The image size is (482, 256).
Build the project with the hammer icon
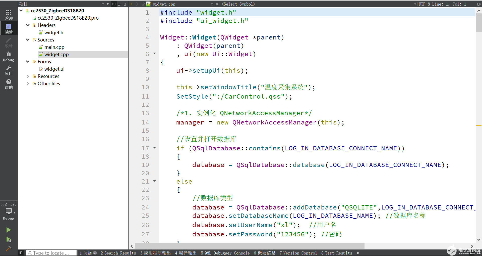click(9, 249)
